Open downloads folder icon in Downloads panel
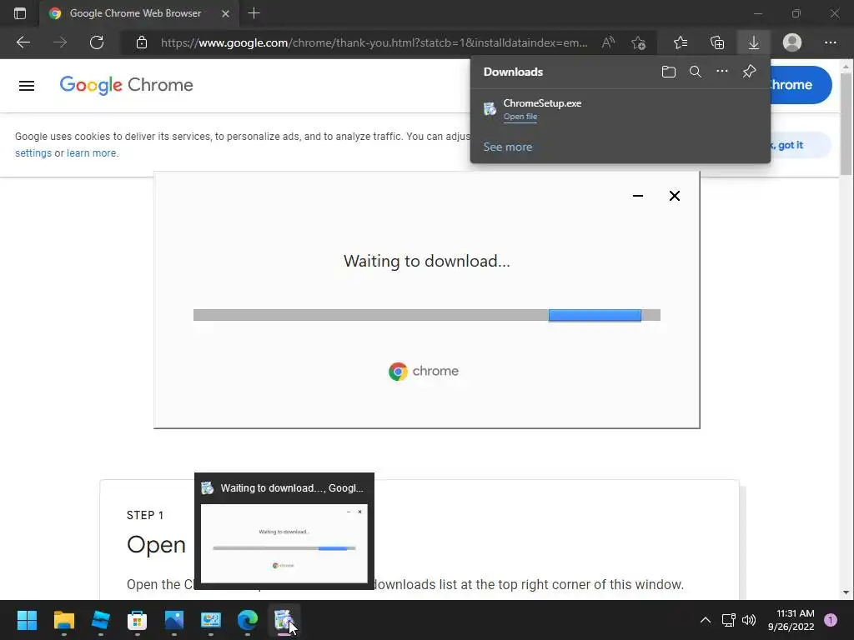The width and height of the screenshot is (854, 640). point(669,72)
